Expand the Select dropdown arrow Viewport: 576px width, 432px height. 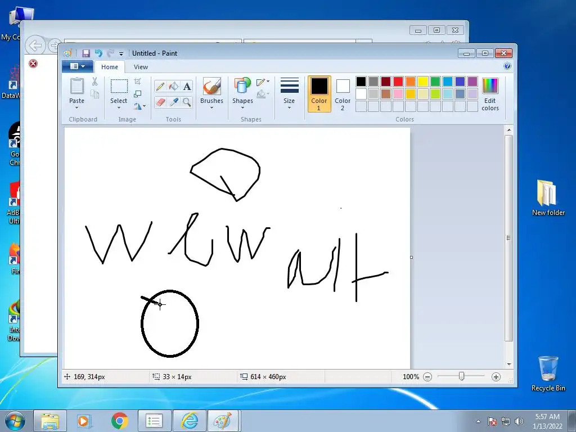click(x=119, y=108)
